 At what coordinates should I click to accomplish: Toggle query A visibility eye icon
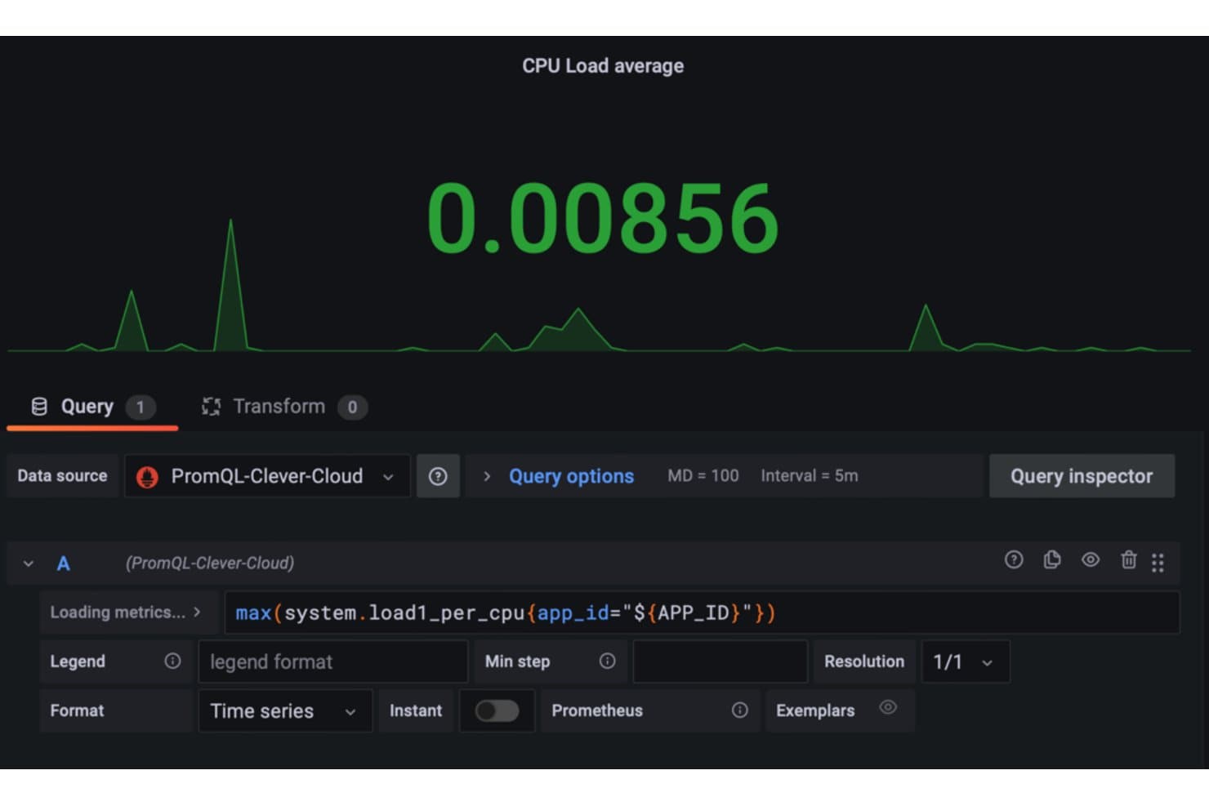(x=1091, y=560)
